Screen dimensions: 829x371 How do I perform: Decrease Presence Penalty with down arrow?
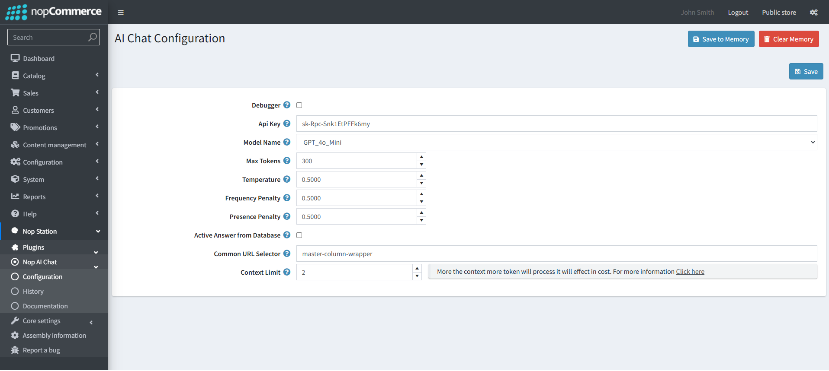tap(421, 220)
